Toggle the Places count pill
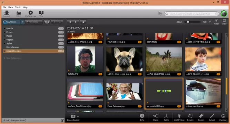230x124 pixels. click(61, 36)
